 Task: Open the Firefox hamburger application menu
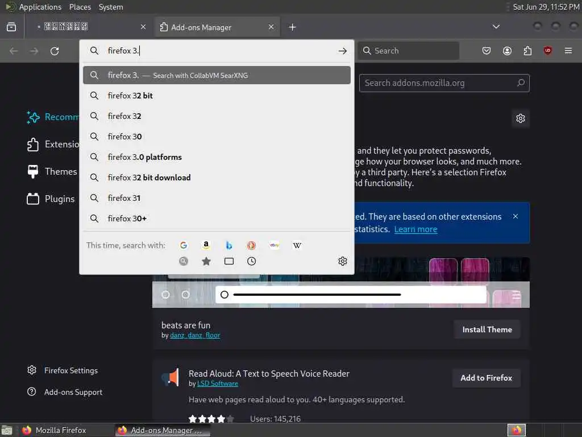568,51
